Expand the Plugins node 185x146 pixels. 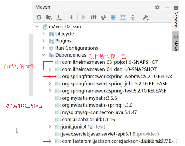pyautogui.click(x=43, y=41)
